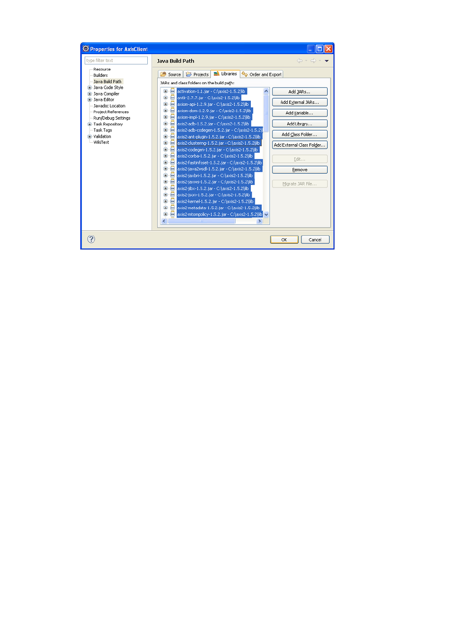The width and height of the screenshot is (470, 625).
Task: Click jar icon beside axis2-adb-1.5.2.jar
Action: (172, 124)
